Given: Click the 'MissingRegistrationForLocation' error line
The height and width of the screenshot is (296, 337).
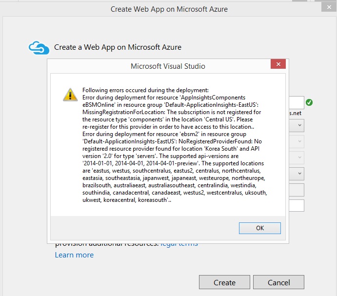Looking at the screenshot, I should tap(172, 112).
